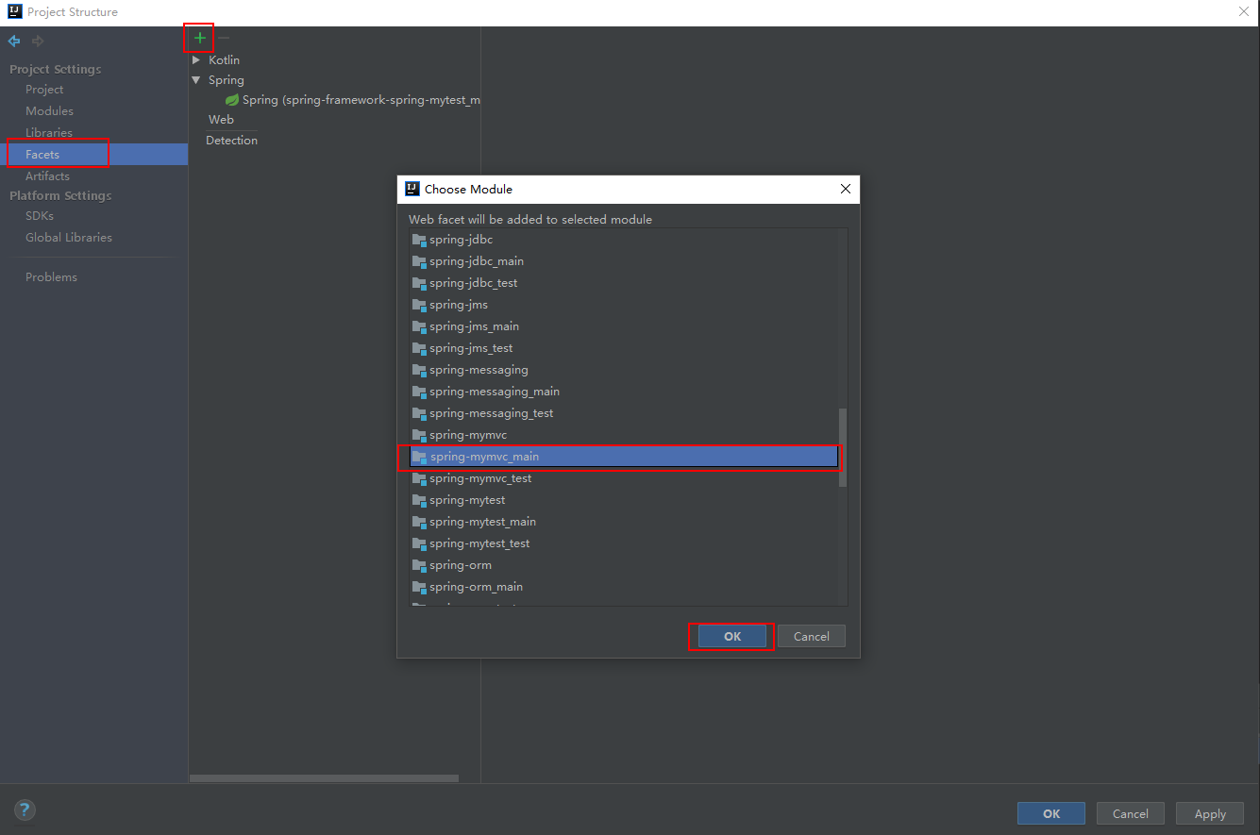Click folder icon next to spring-mymvc
This screenshot has height=835, width=1260.
click(419, 435)
